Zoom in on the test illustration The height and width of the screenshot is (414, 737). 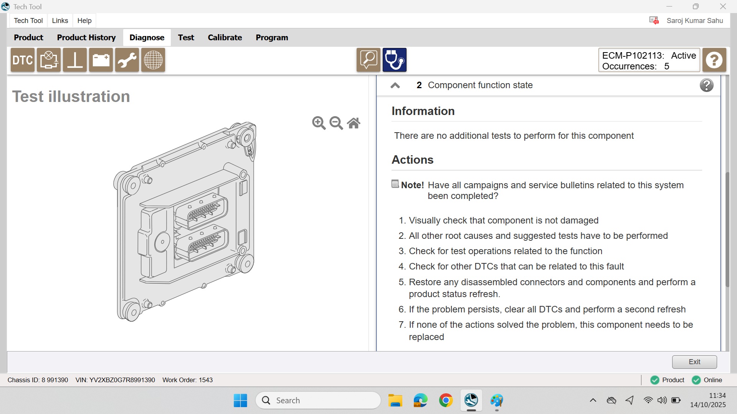tap(319, 123)
